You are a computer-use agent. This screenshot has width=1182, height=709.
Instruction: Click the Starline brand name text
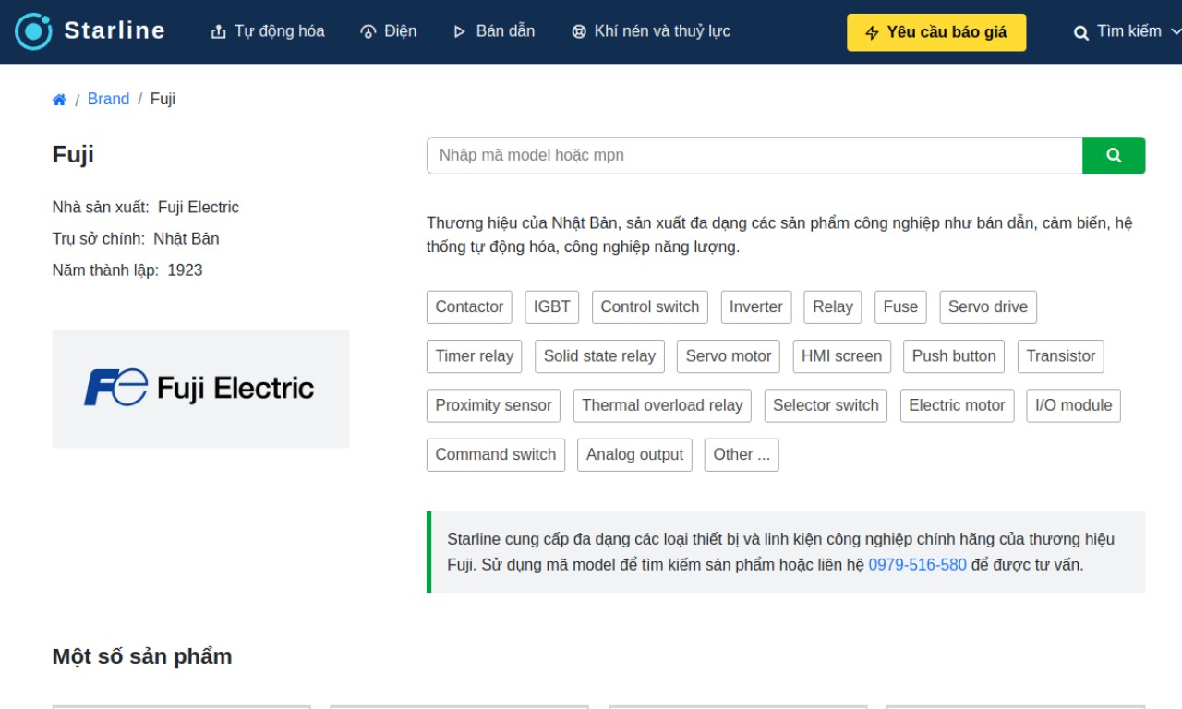point(115,30)
